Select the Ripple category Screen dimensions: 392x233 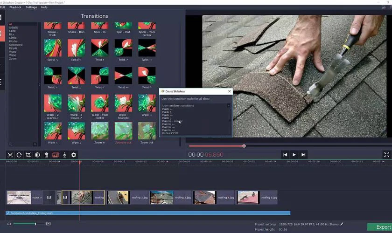click(13, 48)
